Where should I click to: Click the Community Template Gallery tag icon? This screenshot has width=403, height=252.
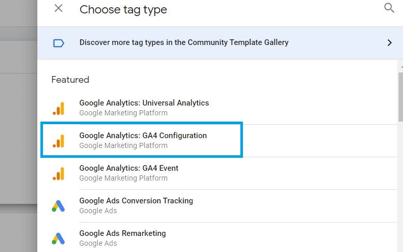coord(59,43)
